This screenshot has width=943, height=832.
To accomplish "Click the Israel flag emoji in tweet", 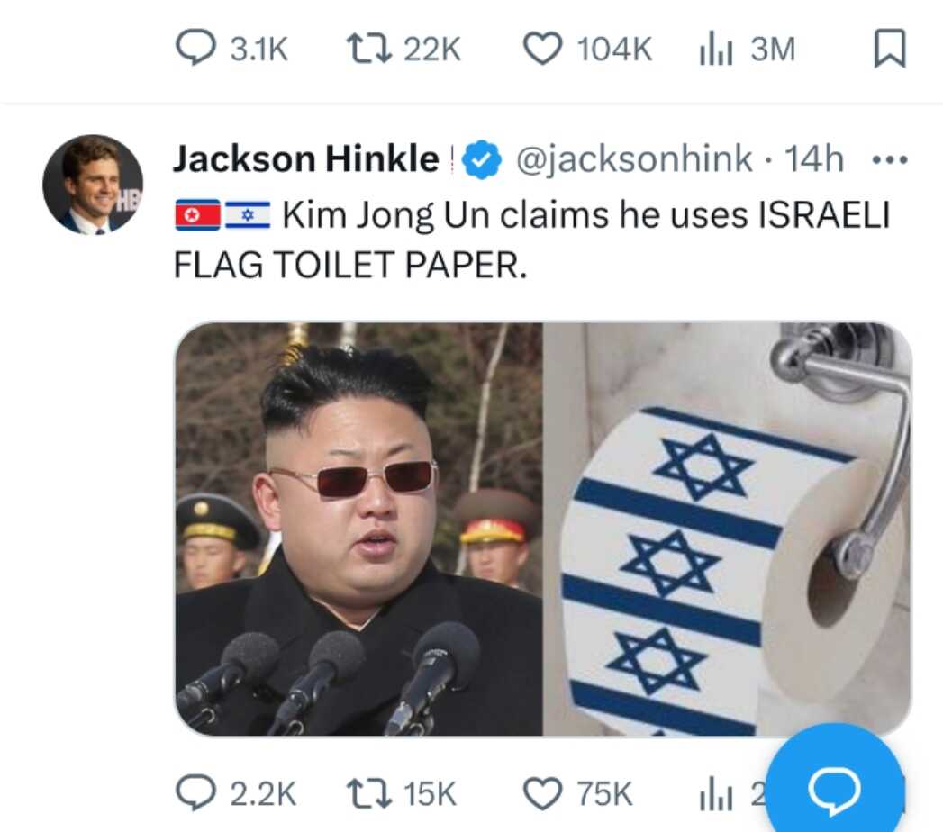I will tap(248, 214).
